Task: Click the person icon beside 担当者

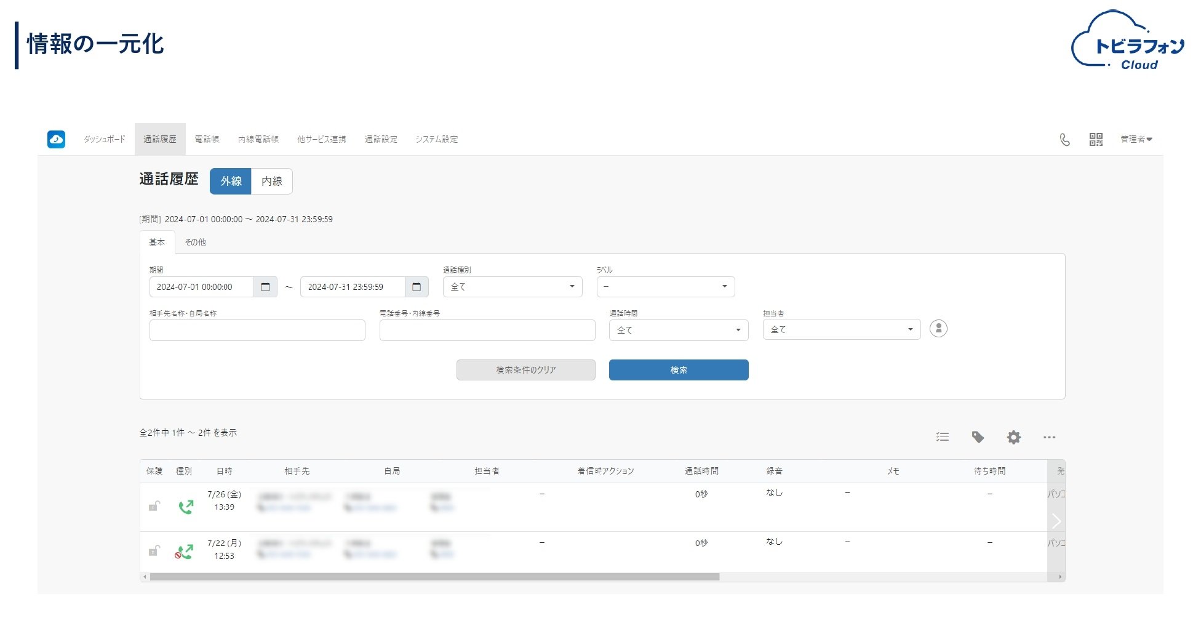Action: (938, 329)
